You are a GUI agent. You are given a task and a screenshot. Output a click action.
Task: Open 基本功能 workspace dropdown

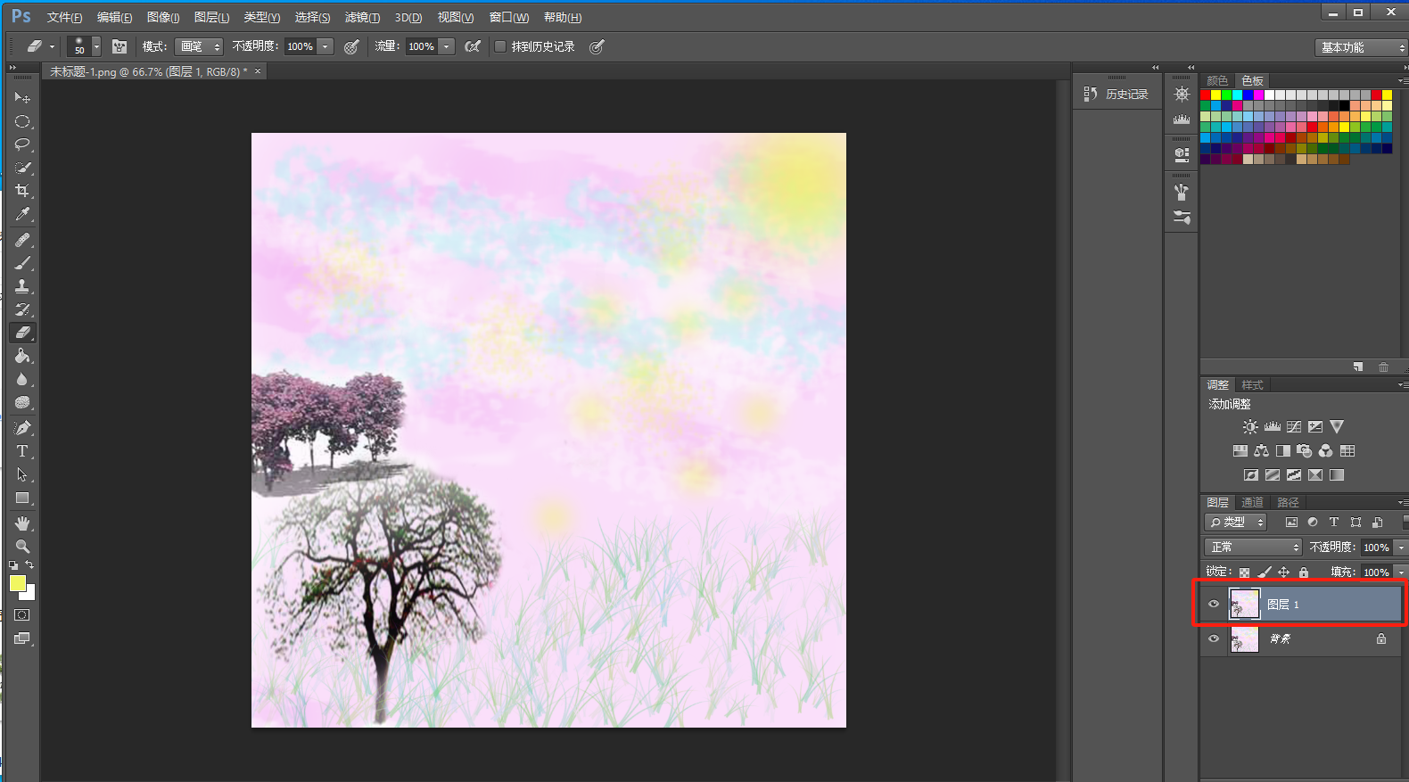pyautogui.click(x=1361, y=47)
